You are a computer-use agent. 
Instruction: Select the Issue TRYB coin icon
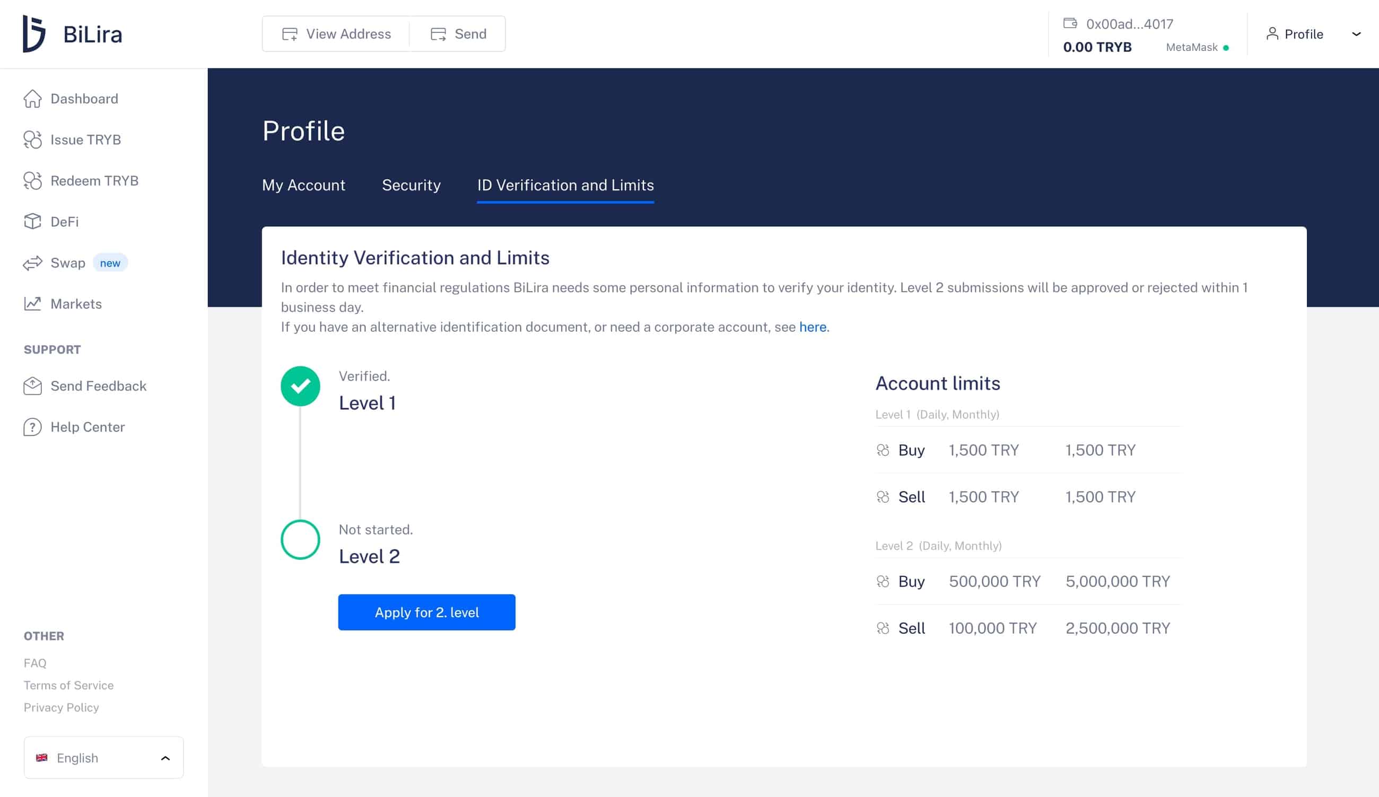pos(33,139)
